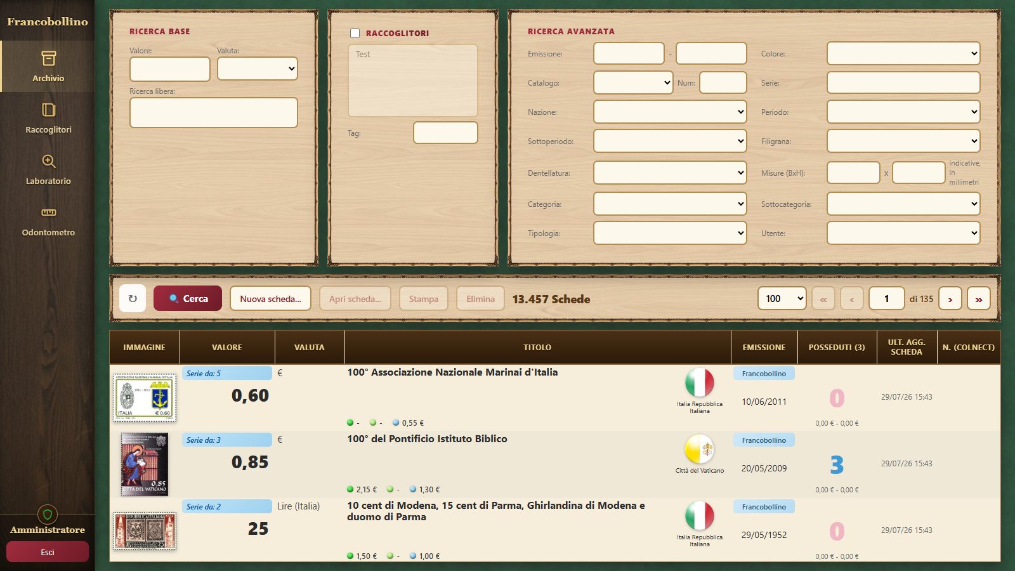Expand the Colore dropdown
Screen dimensions: 1015x571
(903, 53)
